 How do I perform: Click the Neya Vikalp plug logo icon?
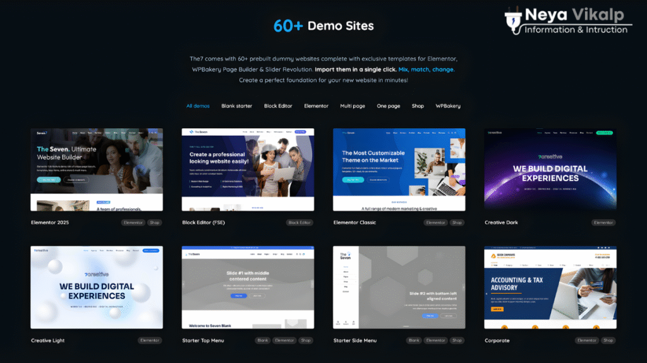pyautogui.click(x=513, y=20)
